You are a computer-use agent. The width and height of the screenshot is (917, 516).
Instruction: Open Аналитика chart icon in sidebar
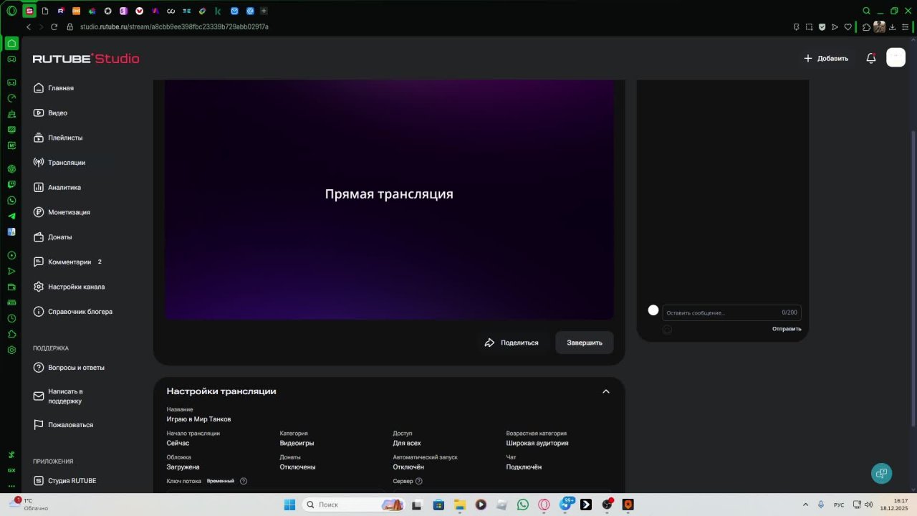click(39, 188)
